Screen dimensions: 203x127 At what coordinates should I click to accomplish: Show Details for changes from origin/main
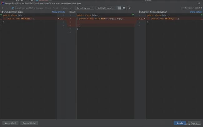point(196,12)
